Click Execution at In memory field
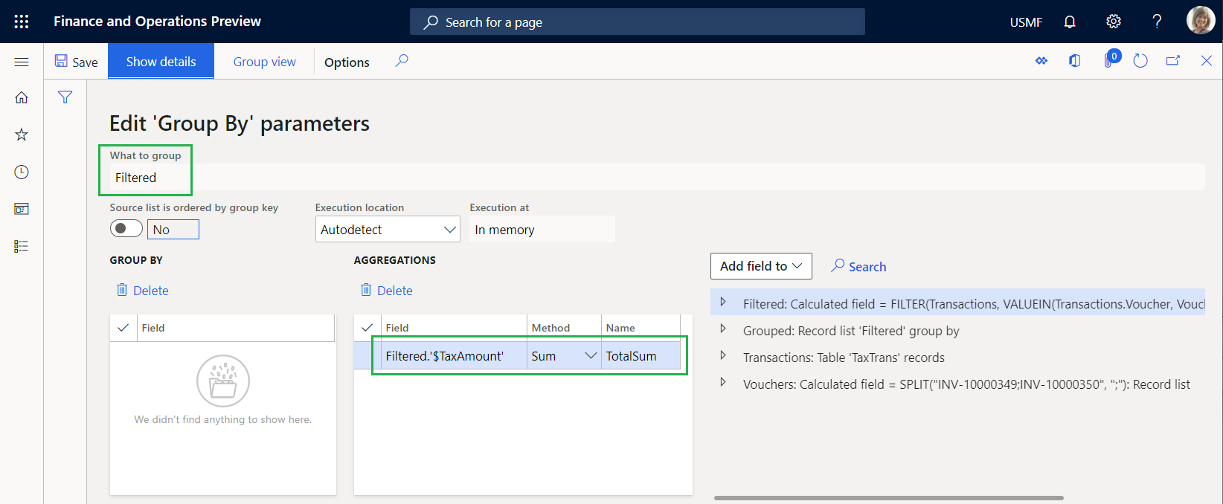This screenshot has width=1223, height=504. pyautogui.click(x=542, y=230)
